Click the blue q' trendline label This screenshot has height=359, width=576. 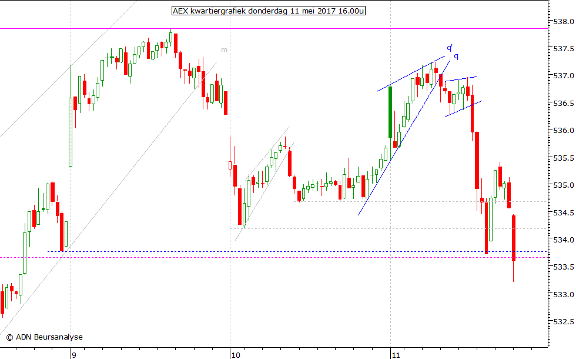[450, 48]
